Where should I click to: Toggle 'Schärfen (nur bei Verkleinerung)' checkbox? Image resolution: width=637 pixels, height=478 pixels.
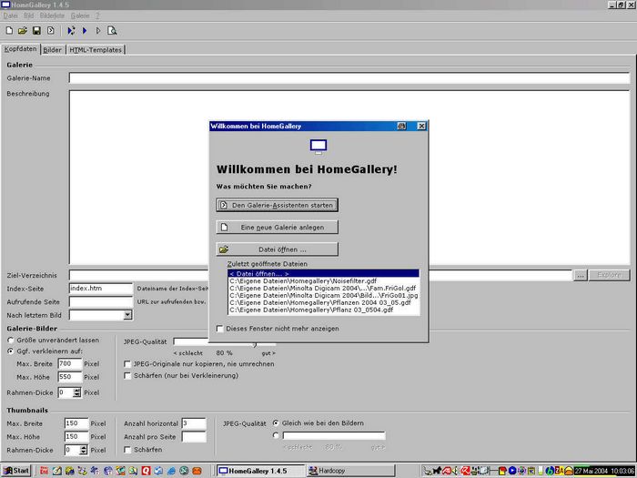[127, 375]
